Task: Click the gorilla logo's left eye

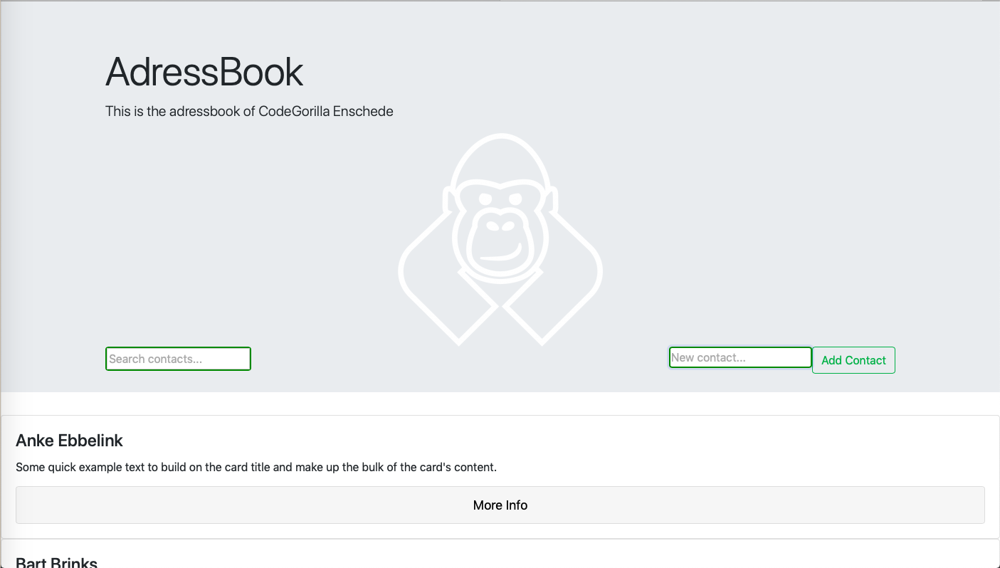Action: click(485, 200)
